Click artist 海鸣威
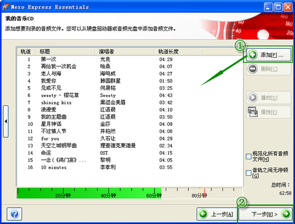 tap(108, 73)
